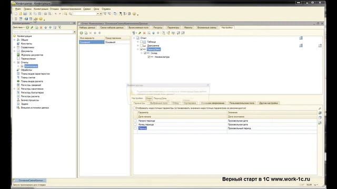Open the Другие настройки tab

pos(269,103)
